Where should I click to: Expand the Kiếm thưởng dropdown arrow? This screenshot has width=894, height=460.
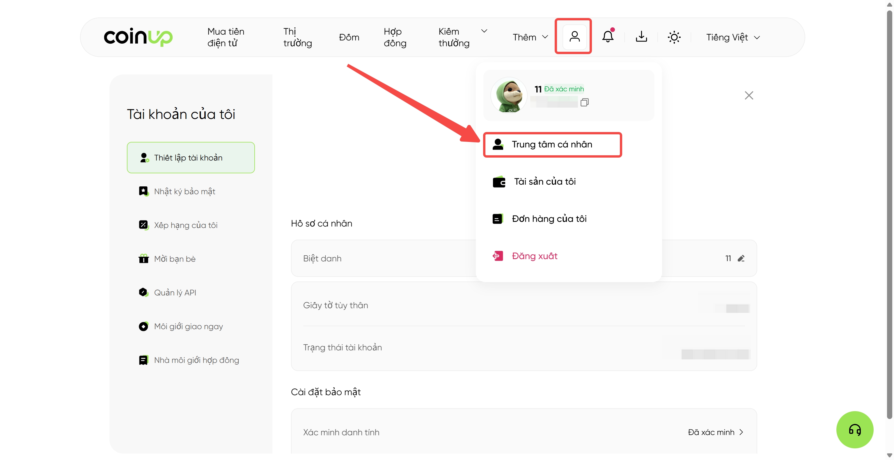tap(484, 31)
